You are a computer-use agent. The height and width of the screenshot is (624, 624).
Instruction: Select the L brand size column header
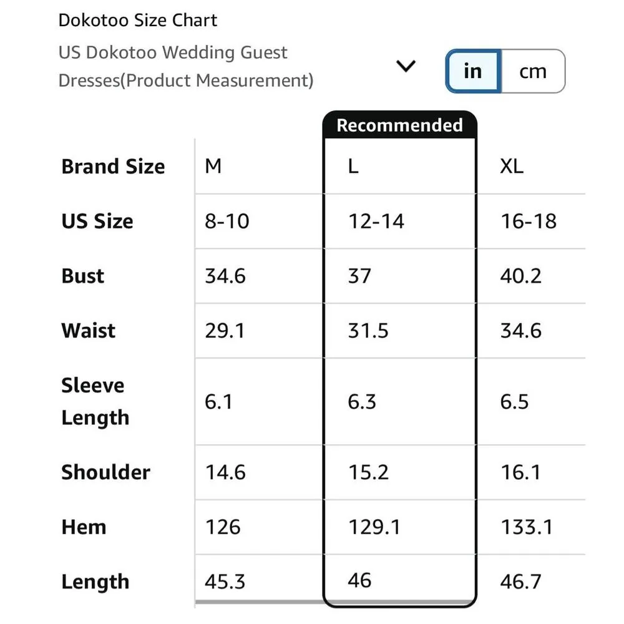point(353,167)
